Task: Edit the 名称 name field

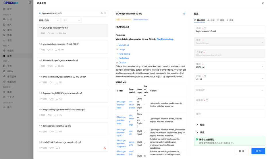Action: point(230,30)
